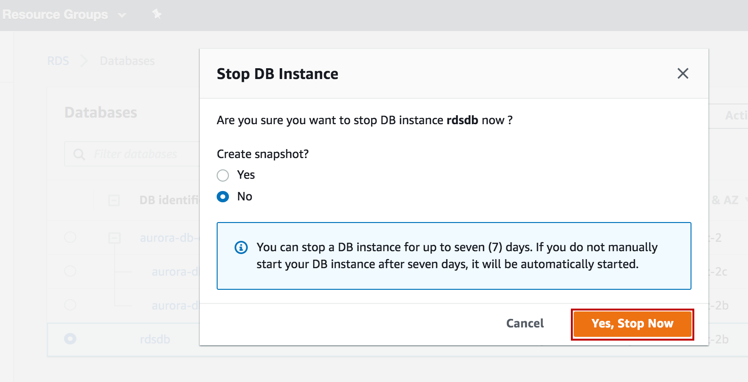Select second aurora child instance radio button

(x=70, y=305)
